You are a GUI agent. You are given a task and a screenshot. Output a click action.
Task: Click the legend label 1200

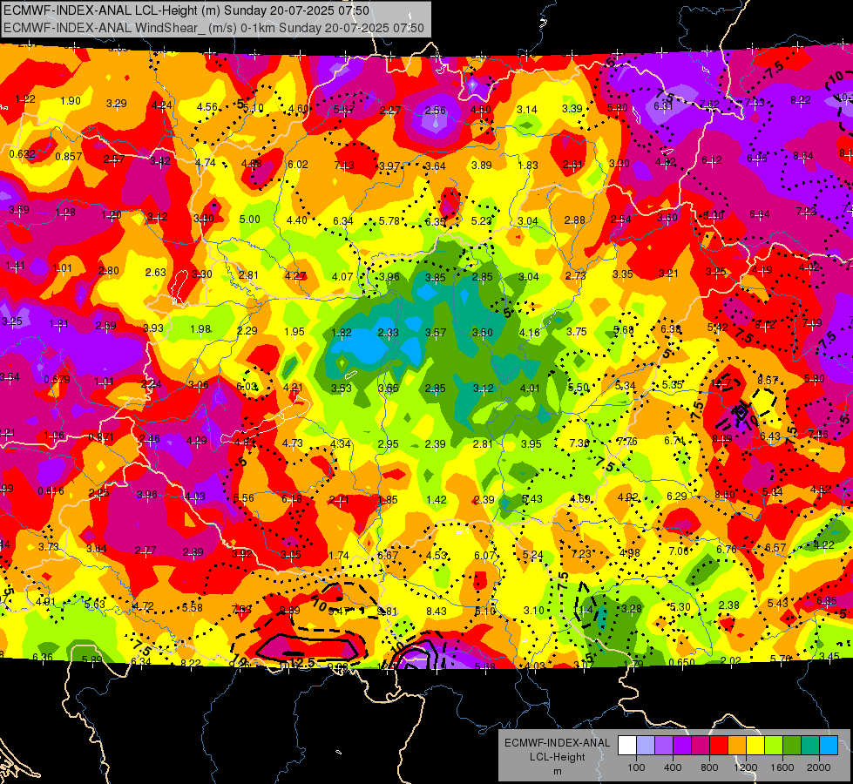746,767
